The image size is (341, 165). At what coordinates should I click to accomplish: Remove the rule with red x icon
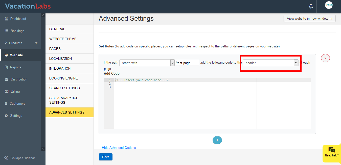coord(325,58)
